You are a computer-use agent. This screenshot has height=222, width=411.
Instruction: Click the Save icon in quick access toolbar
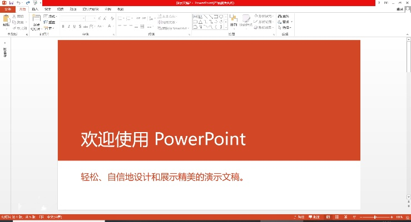click(x=11, y=3)
